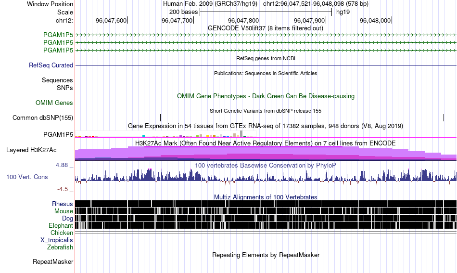Open Repeating Elements by RepeatMasker title

click(x=266, y=255)
